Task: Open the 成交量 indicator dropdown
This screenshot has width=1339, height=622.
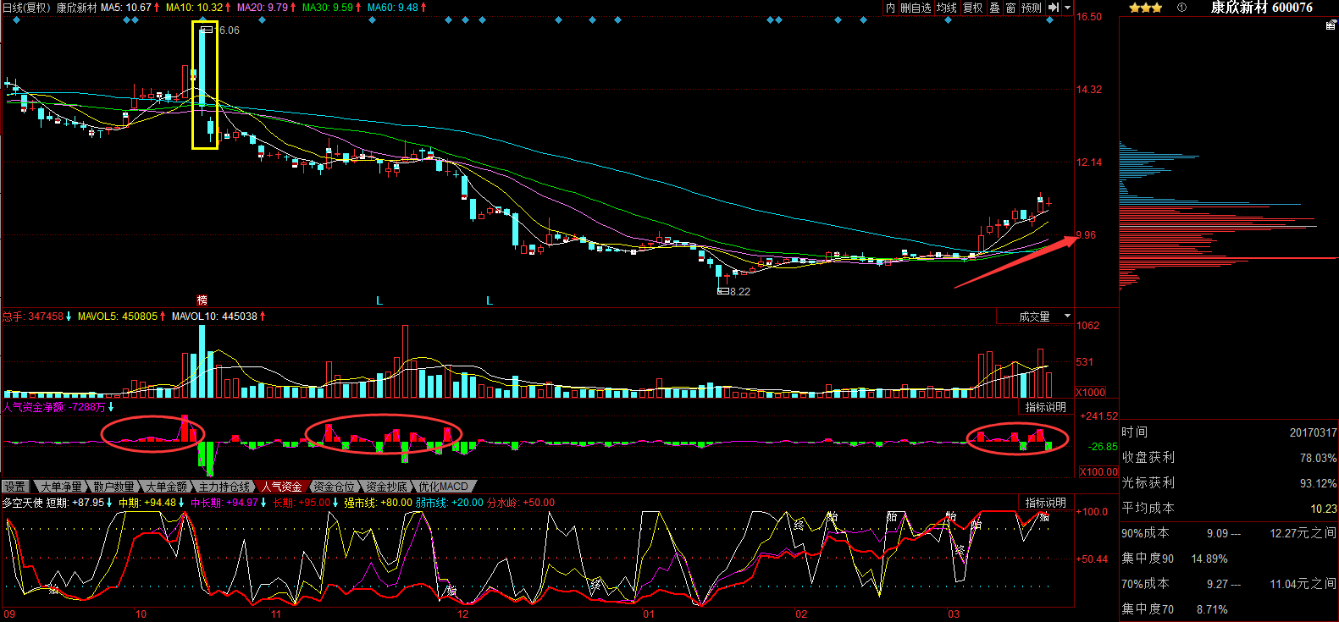Action: point(1035,317)
